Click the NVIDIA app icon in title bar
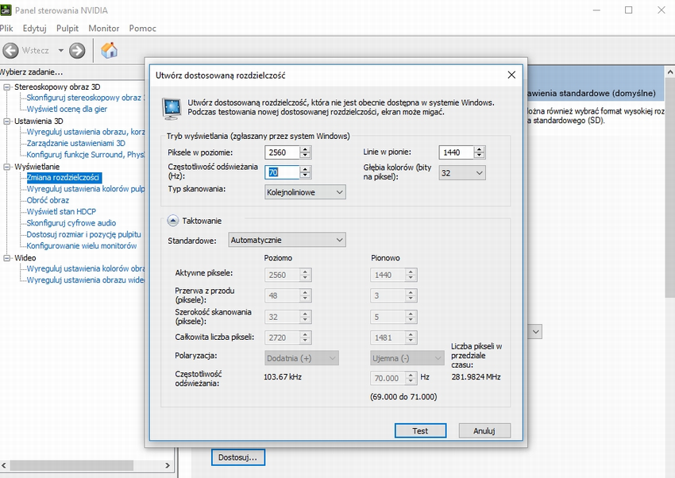Image resolution: width=675 pixels, height=478 pixels. (x=6, y=10)
